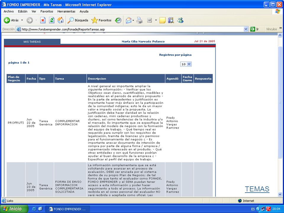The image size is (284, 213).
Task: Click the Plan de Negocio column header
Action: (16, 79)
